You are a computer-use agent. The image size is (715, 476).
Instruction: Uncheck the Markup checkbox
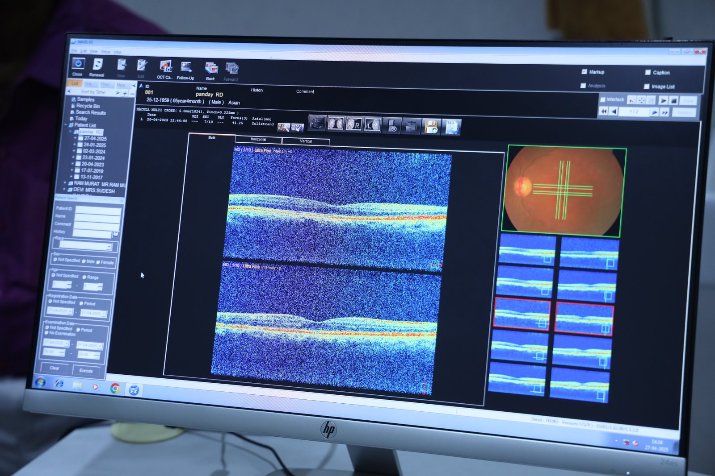pyautogui.click(x=584, y=71)
